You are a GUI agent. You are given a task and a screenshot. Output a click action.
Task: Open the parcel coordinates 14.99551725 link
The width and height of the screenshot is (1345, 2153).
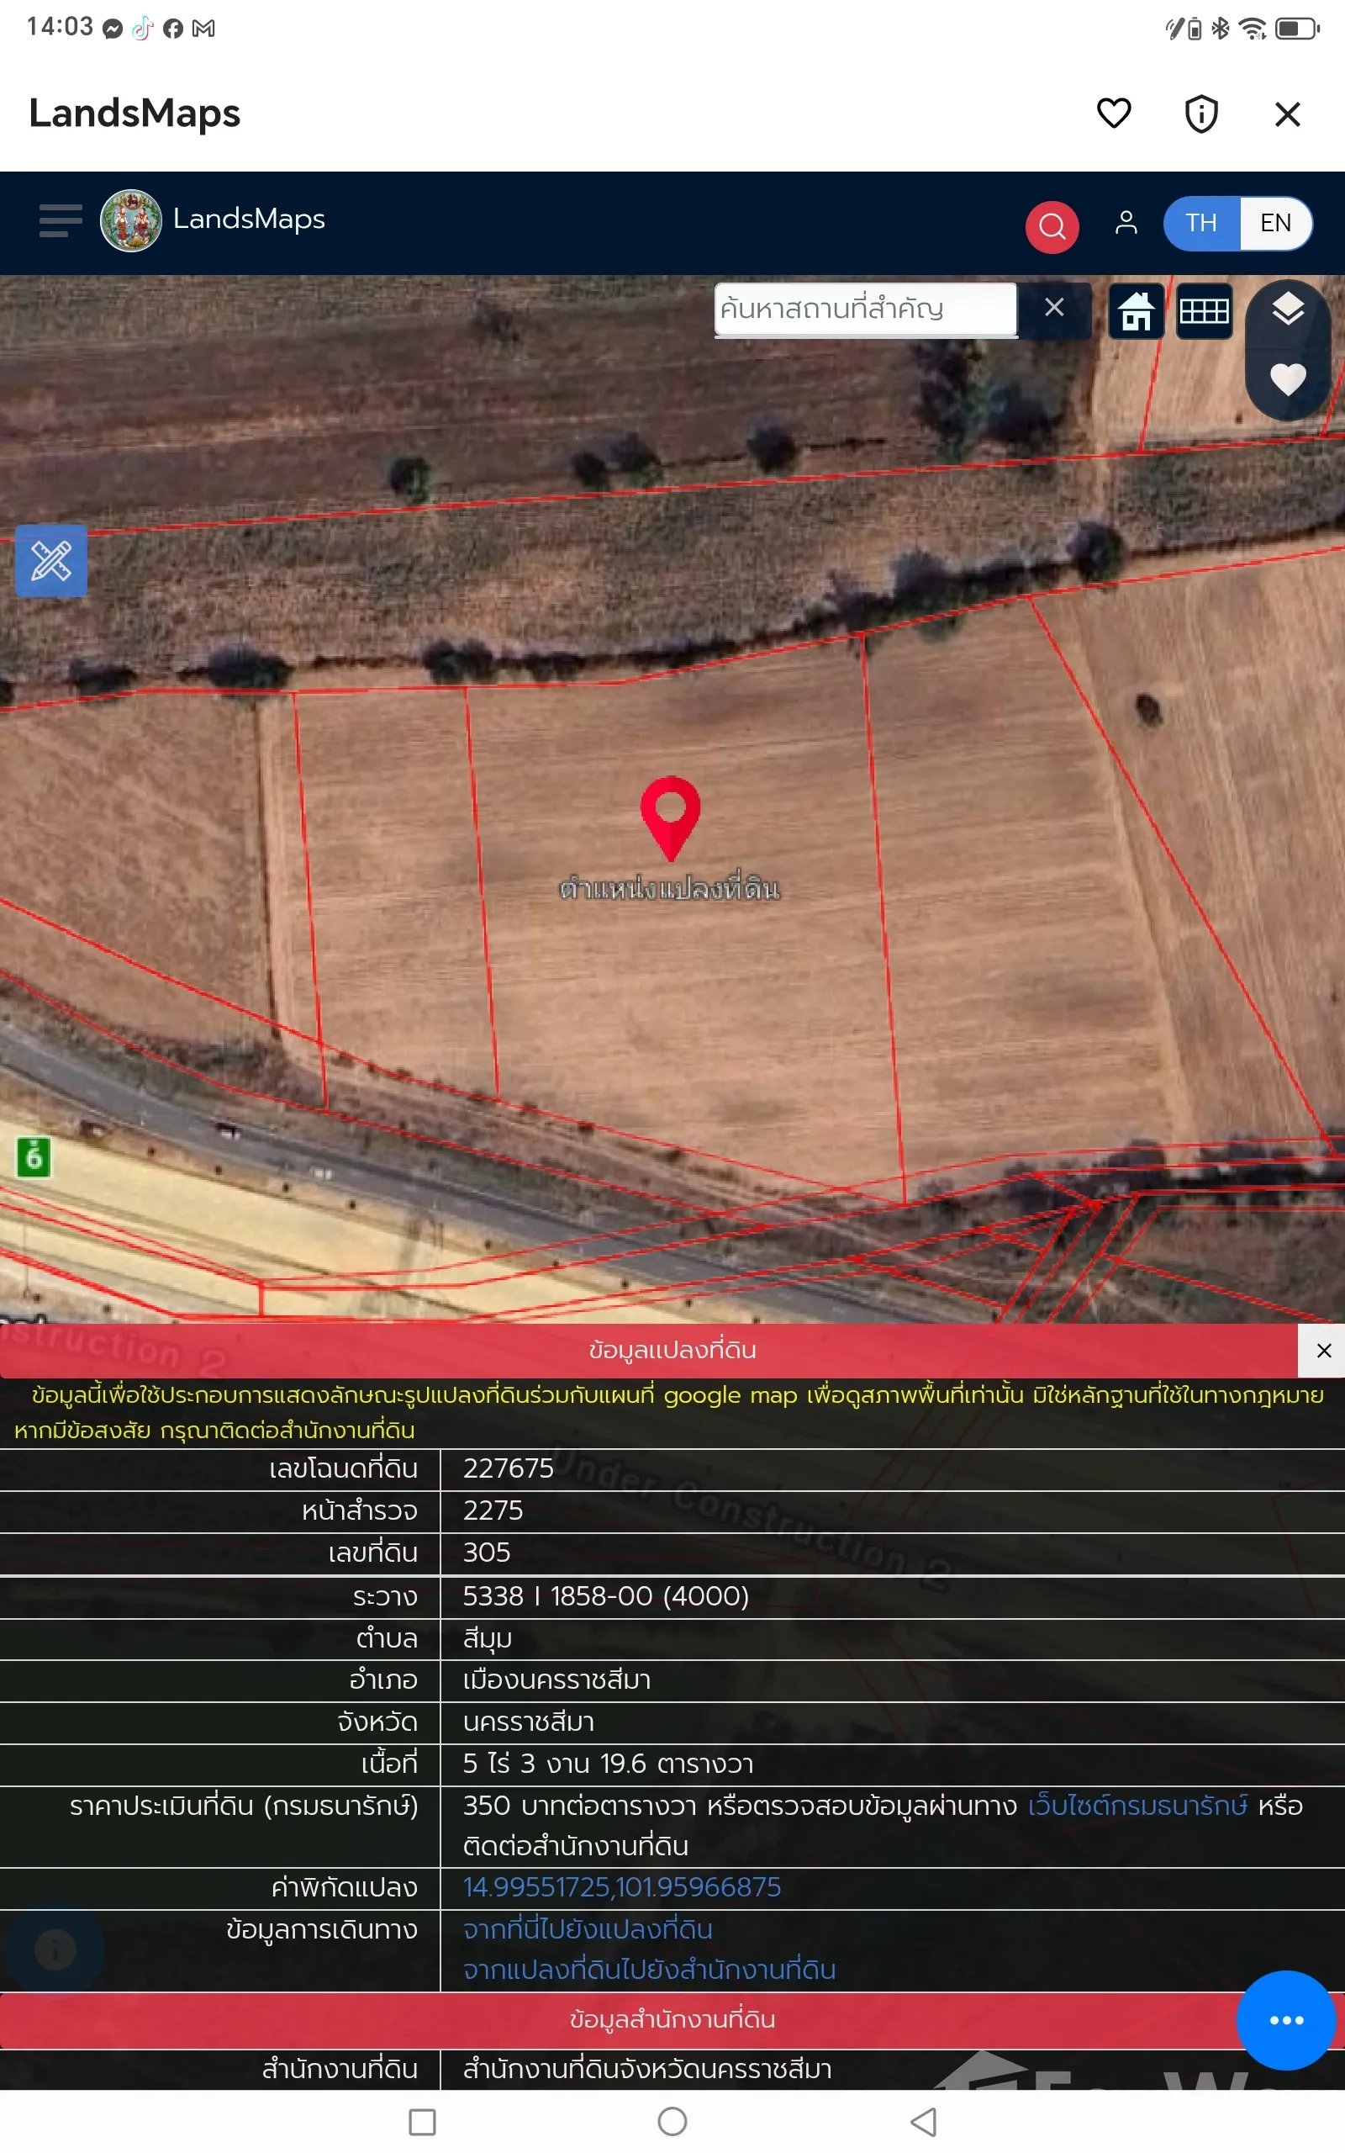[622, 1886]
